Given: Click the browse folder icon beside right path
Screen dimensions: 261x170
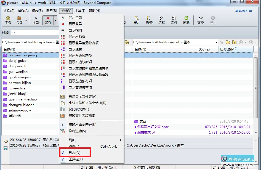Looking at the screenshot, I should tap(228, 42).
